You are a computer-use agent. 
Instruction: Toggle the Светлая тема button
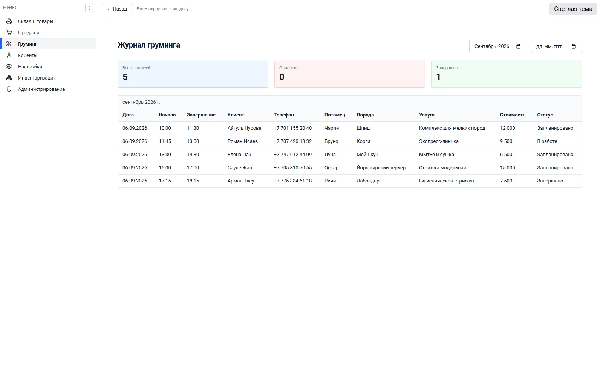pos(573,9)
